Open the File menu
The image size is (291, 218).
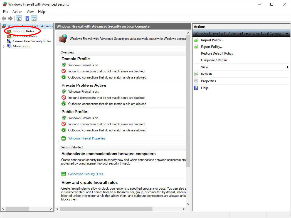[6, 12]
